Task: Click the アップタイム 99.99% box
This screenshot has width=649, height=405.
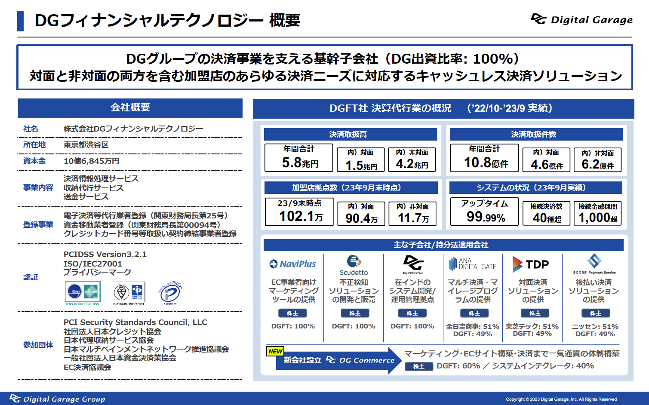Action: (x=484, y=212)
